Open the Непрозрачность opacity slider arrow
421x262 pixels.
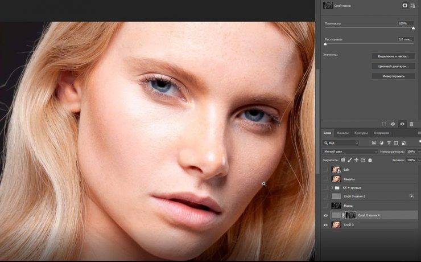coord(419,152)
